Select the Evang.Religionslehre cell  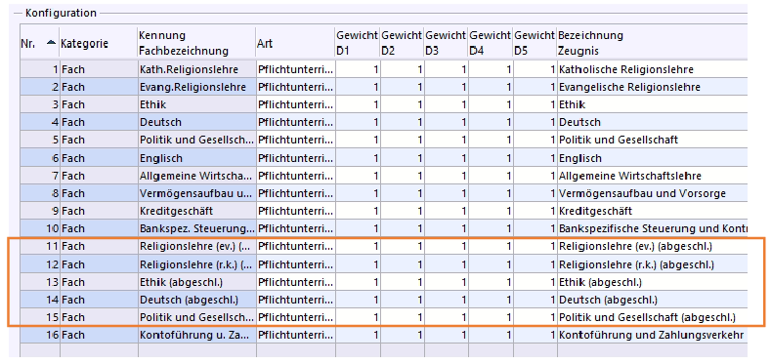click(196, 88)
